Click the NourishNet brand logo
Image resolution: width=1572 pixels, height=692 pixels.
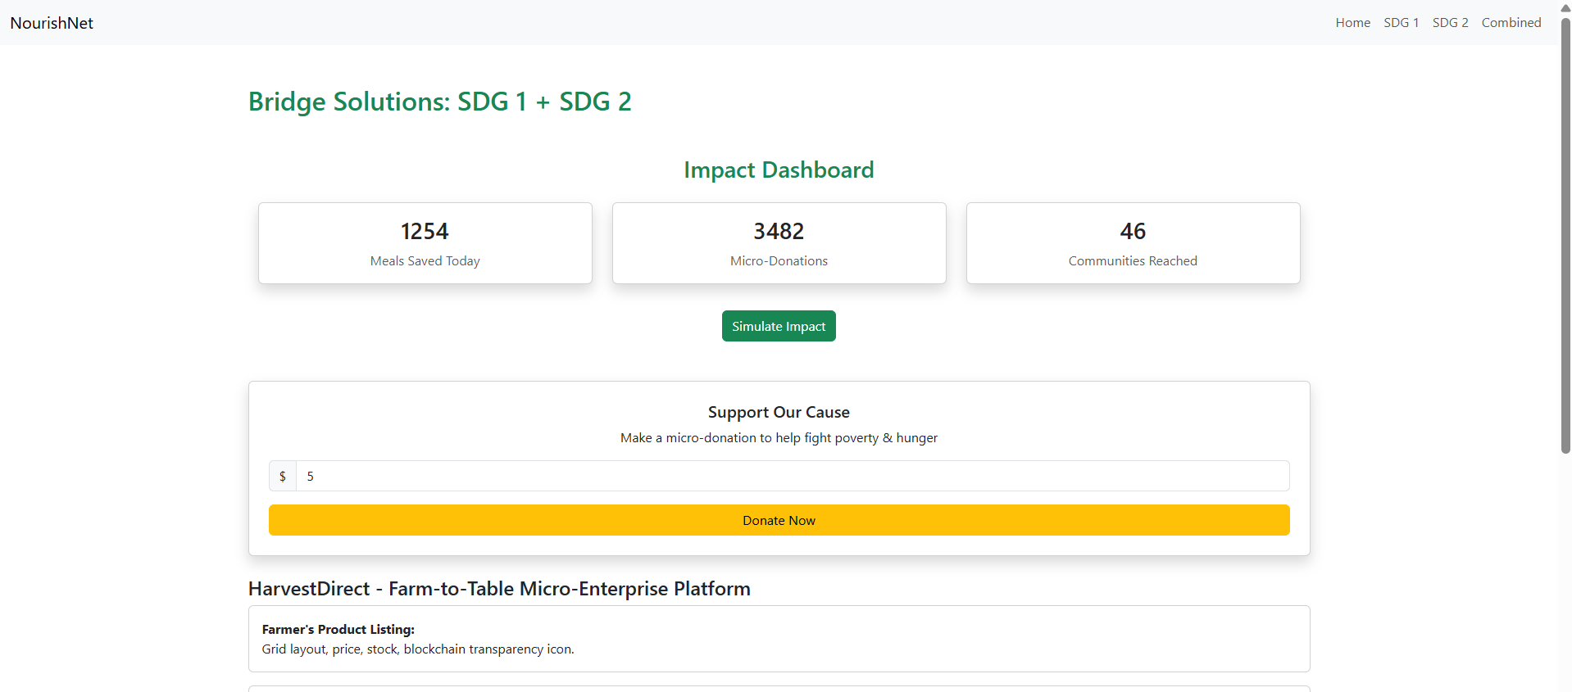pos(52,23)
